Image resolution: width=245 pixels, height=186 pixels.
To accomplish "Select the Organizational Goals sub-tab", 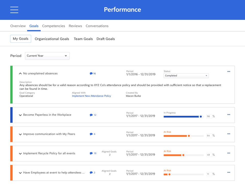I will point(52,39).
